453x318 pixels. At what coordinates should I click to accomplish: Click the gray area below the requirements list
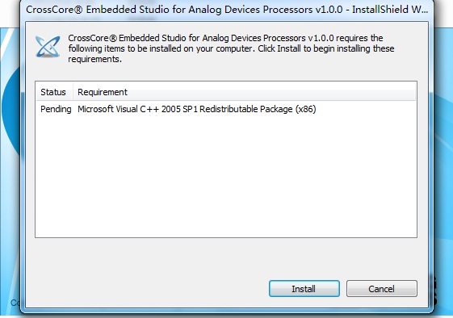coord(226,258)
